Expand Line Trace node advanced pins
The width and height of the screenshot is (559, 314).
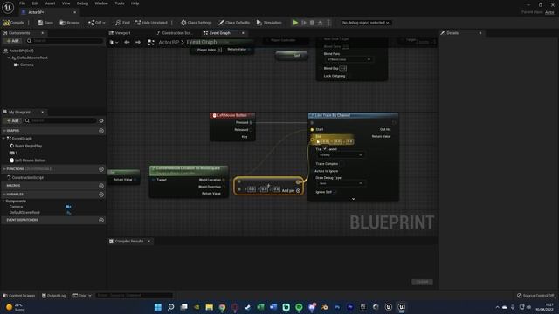click(x=353, y=199)
